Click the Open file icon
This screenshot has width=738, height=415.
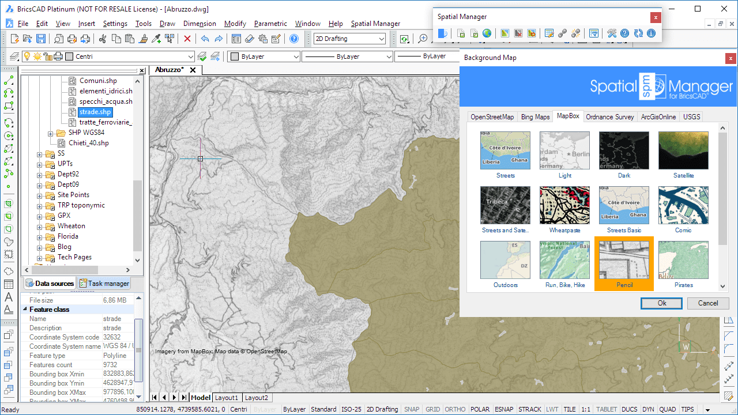(28, 39)
